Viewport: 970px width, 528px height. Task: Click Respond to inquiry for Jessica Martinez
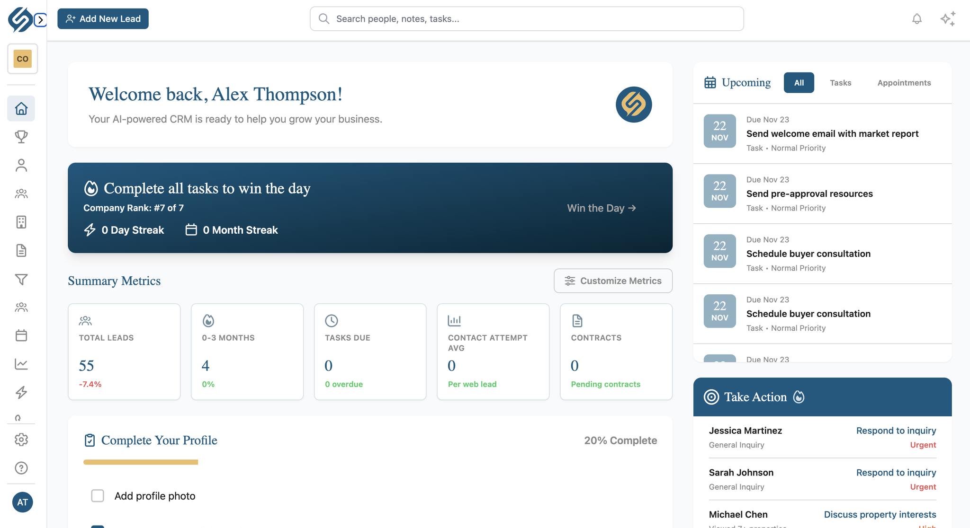pos(896,431)
